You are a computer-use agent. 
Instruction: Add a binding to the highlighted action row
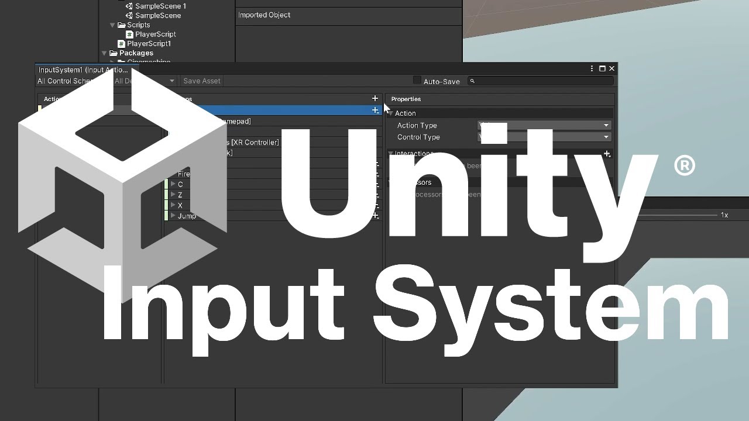pyautogui.click(x=375, y=110)
